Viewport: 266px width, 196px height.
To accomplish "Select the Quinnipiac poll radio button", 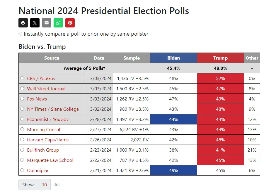I will (x=22, y=170).
